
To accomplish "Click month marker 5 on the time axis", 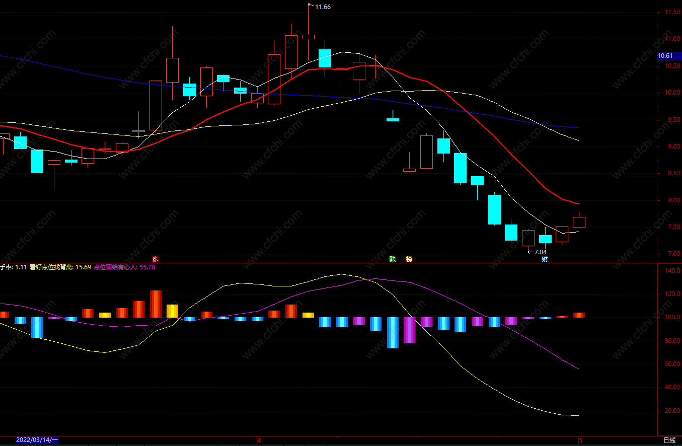I will 580,440.
